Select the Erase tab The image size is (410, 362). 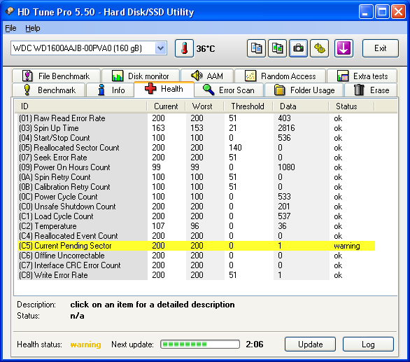coord(371,90)
